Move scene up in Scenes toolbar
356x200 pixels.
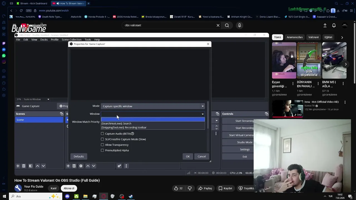tap(38, 166)
